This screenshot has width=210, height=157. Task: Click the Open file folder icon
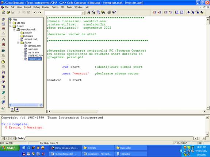click(8, 12)
